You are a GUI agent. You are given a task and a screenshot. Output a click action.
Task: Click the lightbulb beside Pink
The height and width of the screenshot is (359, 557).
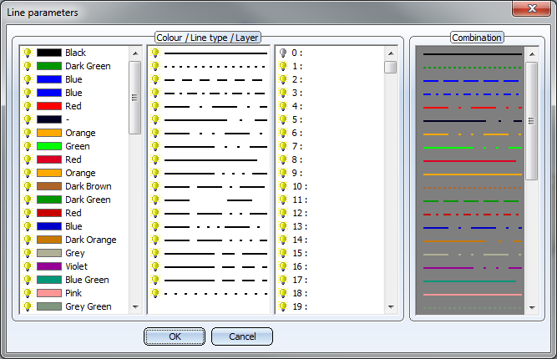pyautogui.click(x=28, y=293)
